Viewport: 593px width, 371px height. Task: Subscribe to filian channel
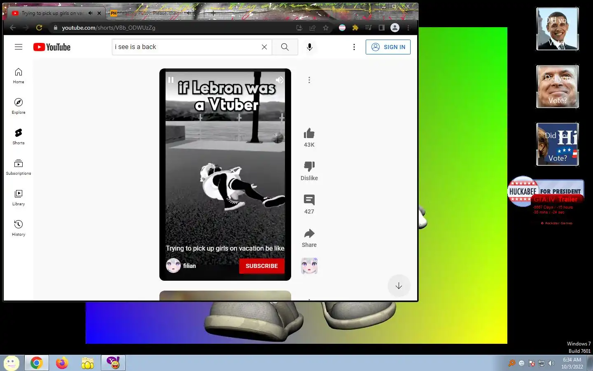click(261, 266)
